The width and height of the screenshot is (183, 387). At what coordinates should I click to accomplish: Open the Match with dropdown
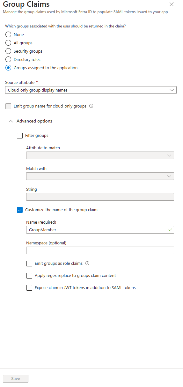pyautogui.click(x=100, y=176)
